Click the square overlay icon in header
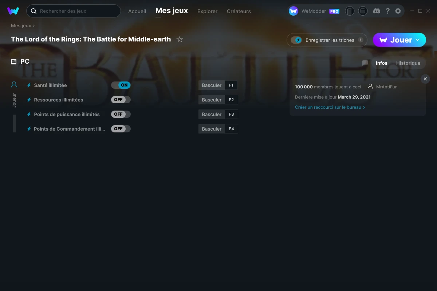 (363, 11)
